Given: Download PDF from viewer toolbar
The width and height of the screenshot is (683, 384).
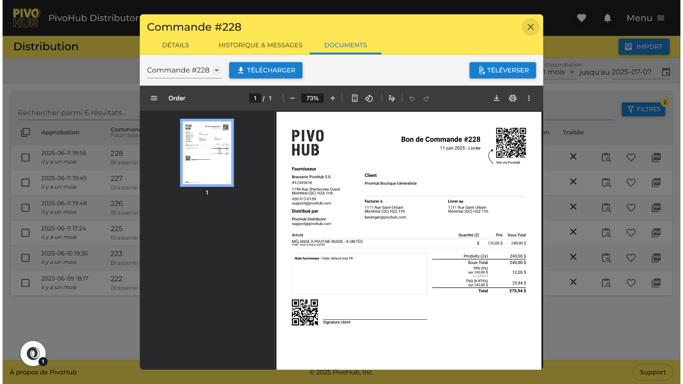Looking at the screenshot, I should (497, 98).
